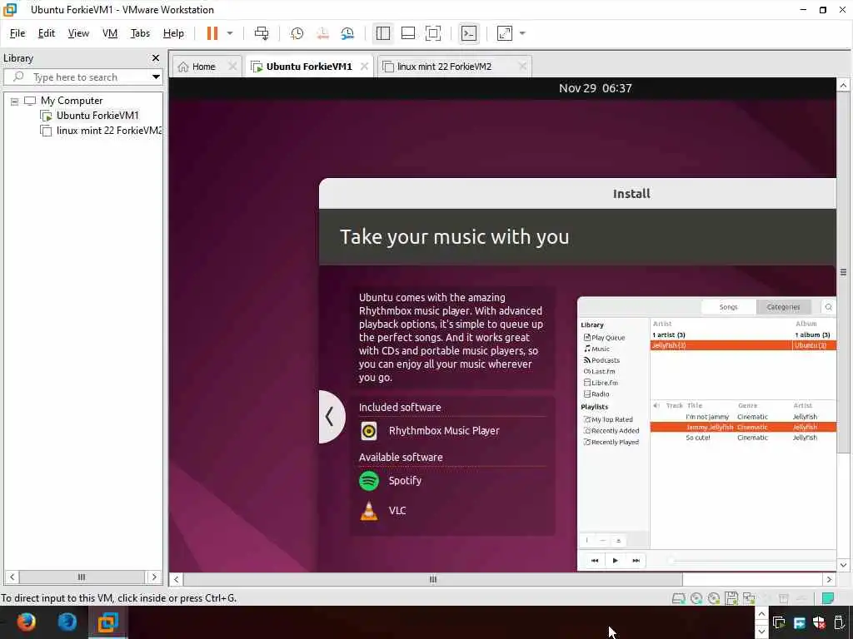Click the Spotify icon

(369, 481)
